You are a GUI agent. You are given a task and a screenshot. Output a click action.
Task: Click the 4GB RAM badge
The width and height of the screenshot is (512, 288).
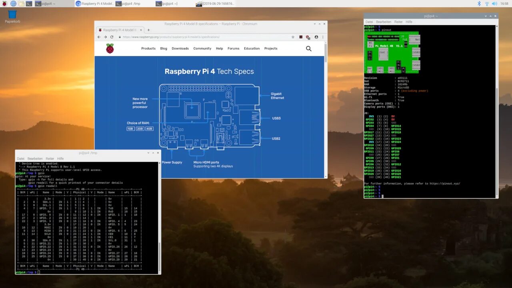[149, 129]
